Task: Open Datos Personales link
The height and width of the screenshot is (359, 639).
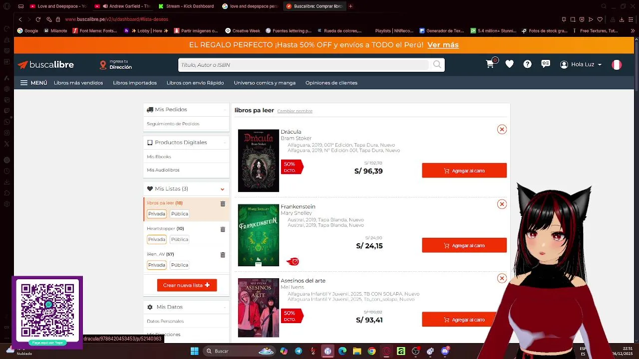Action: point(165,321)
